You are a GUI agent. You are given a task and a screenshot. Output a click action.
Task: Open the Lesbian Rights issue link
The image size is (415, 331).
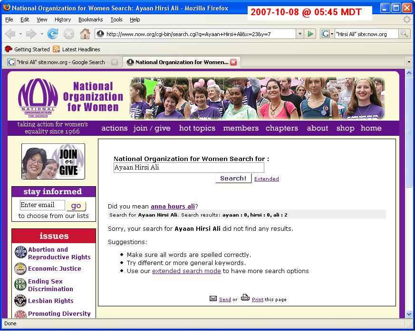point(51,301)
